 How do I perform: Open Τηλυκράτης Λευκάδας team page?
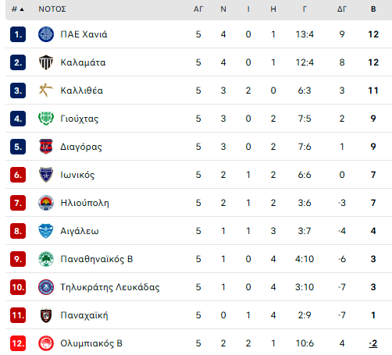(x=110, y=287)
